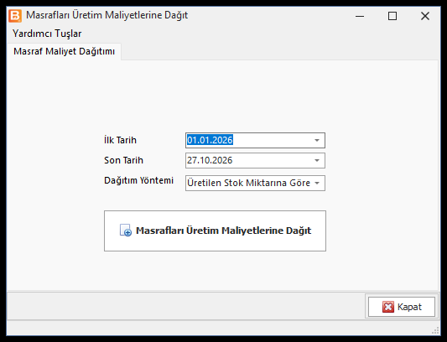Image resolution: width=447 pixels, height=342 pixels.
Task: Click the Dağıtım Yöntemi label
Action: point(138,180)
